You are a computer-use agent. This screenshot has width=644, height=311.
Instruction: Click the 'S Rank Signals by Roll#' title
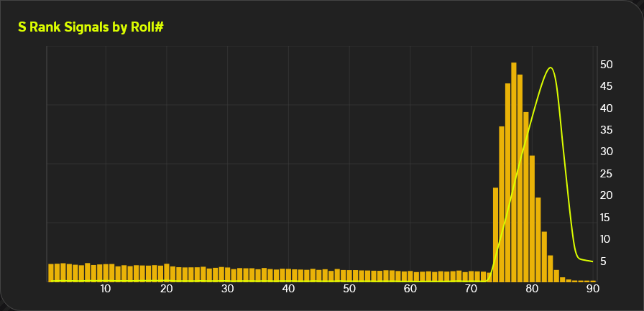point(91,27)
